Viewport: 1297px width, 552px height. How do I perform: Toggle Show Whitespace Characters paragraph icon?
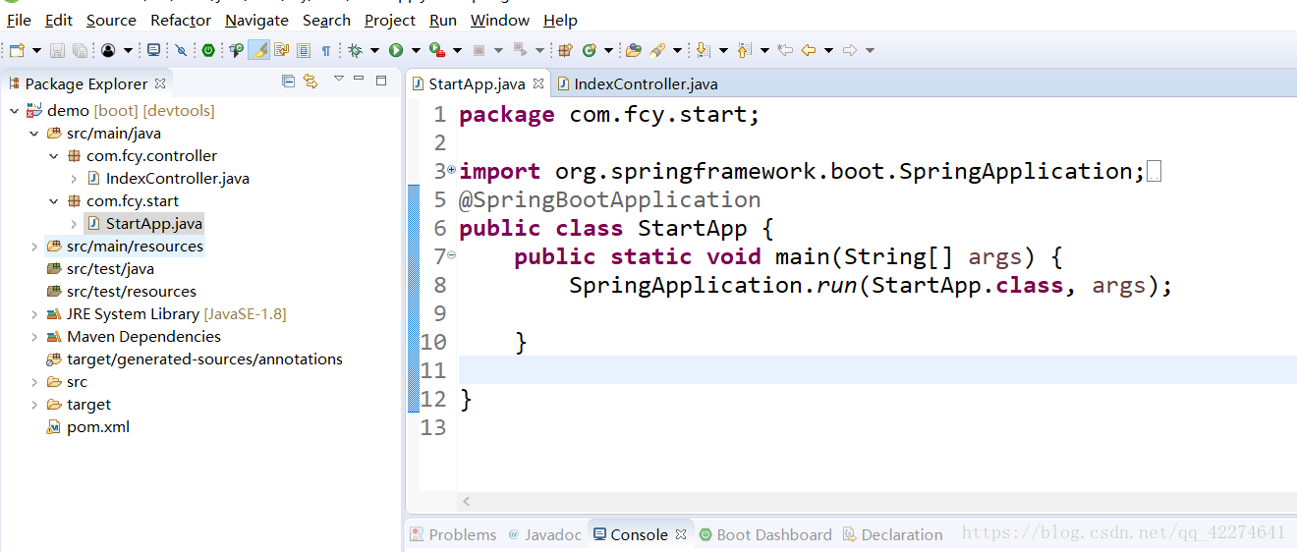pos(326,50)
